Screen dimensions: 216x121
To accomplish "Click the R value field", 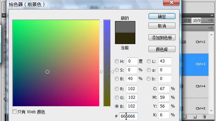I will [132, 89].
